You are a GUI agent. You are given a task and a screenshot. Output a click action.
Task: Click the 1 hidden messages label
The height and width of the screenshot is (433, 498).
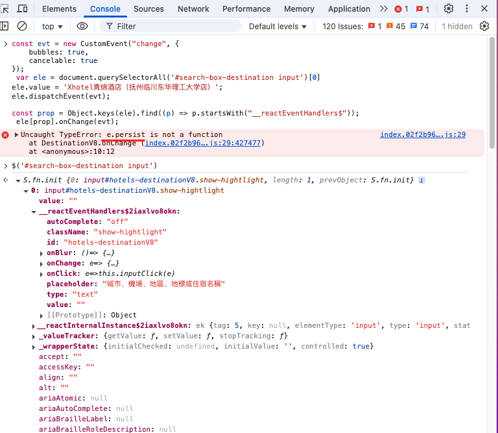(x=456, y=27)
